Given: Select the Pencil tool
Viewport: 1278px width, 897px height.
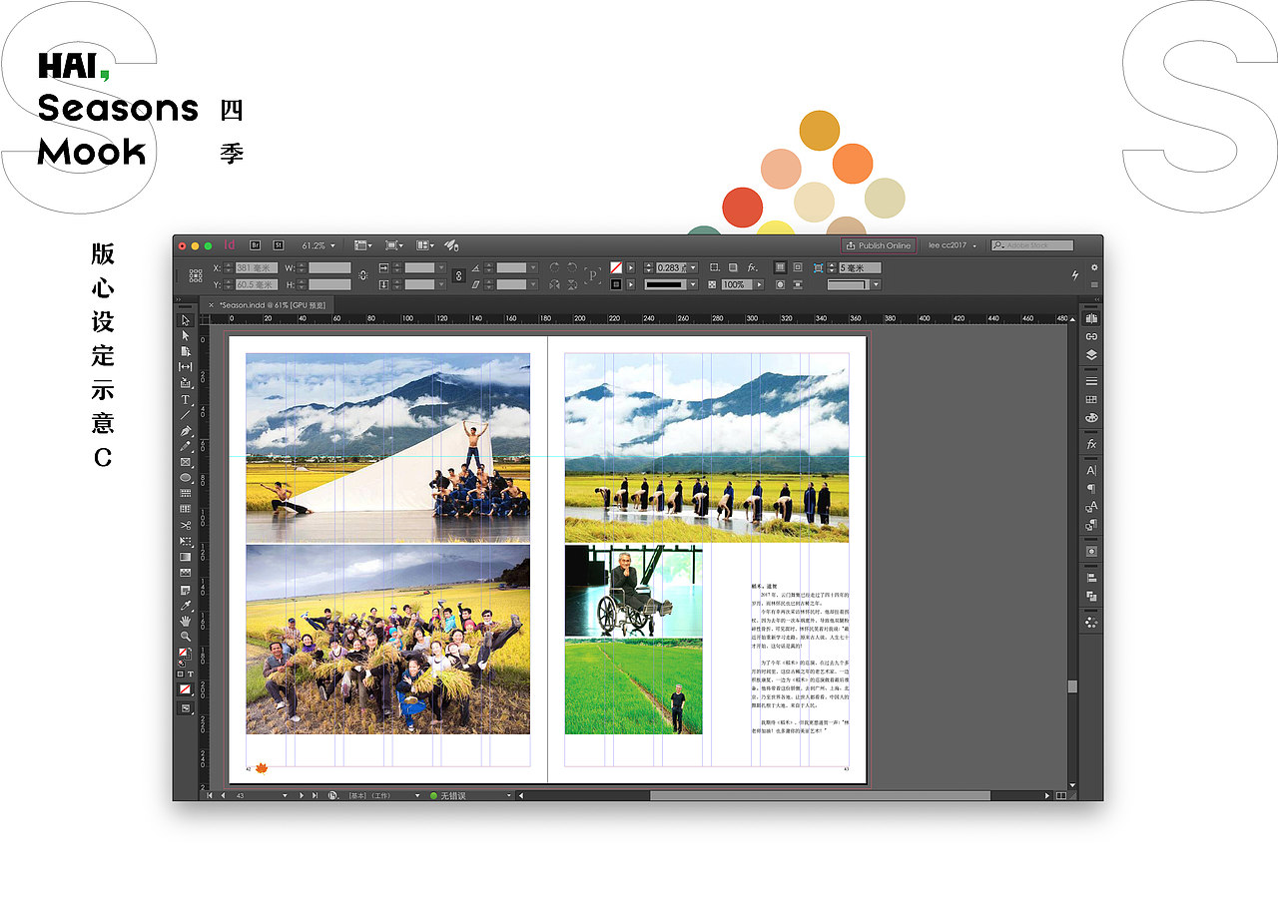Looking at the screenshot, I should tap(186, 446).
